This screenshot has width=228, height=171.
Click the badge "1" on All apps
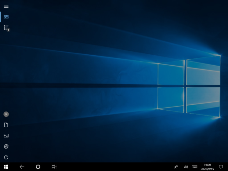9,30
